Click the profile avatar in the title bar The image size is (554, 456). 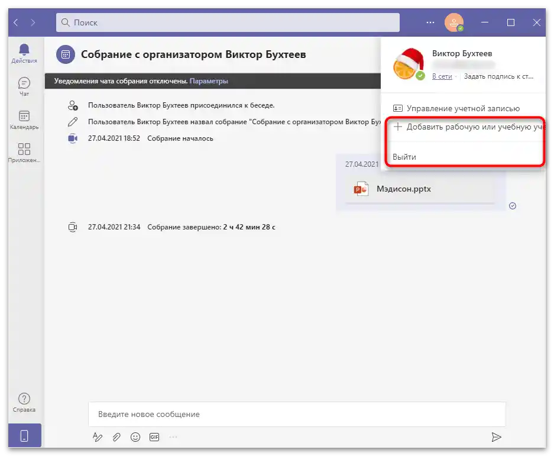453,22
